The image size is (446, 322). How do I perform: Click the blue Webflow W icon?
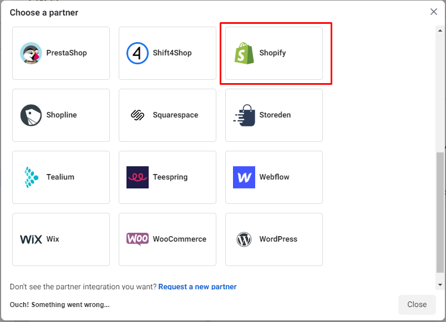tap(244, 177)
